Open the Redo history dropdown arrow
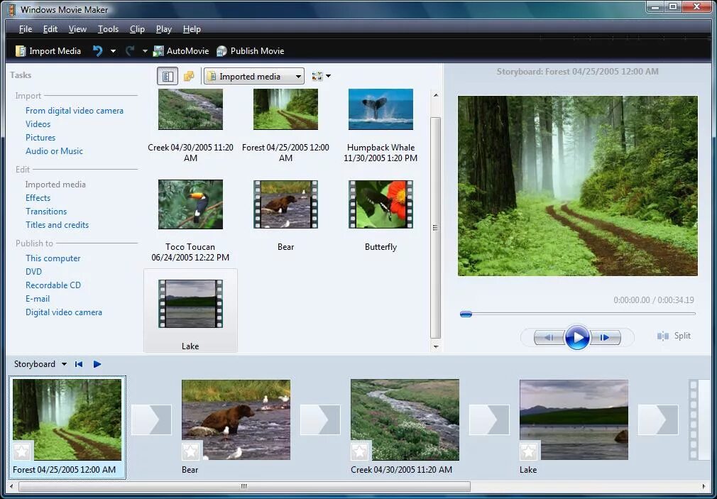Image resolution: width=717 pixels, height=499 pixels. (145, 51)
